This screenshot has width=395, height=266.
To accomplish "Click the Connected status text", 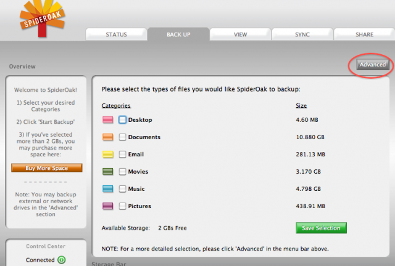I will pos(40,260).
